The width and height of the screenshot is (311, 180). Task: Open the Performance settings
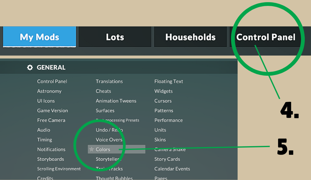pos(169,120)
